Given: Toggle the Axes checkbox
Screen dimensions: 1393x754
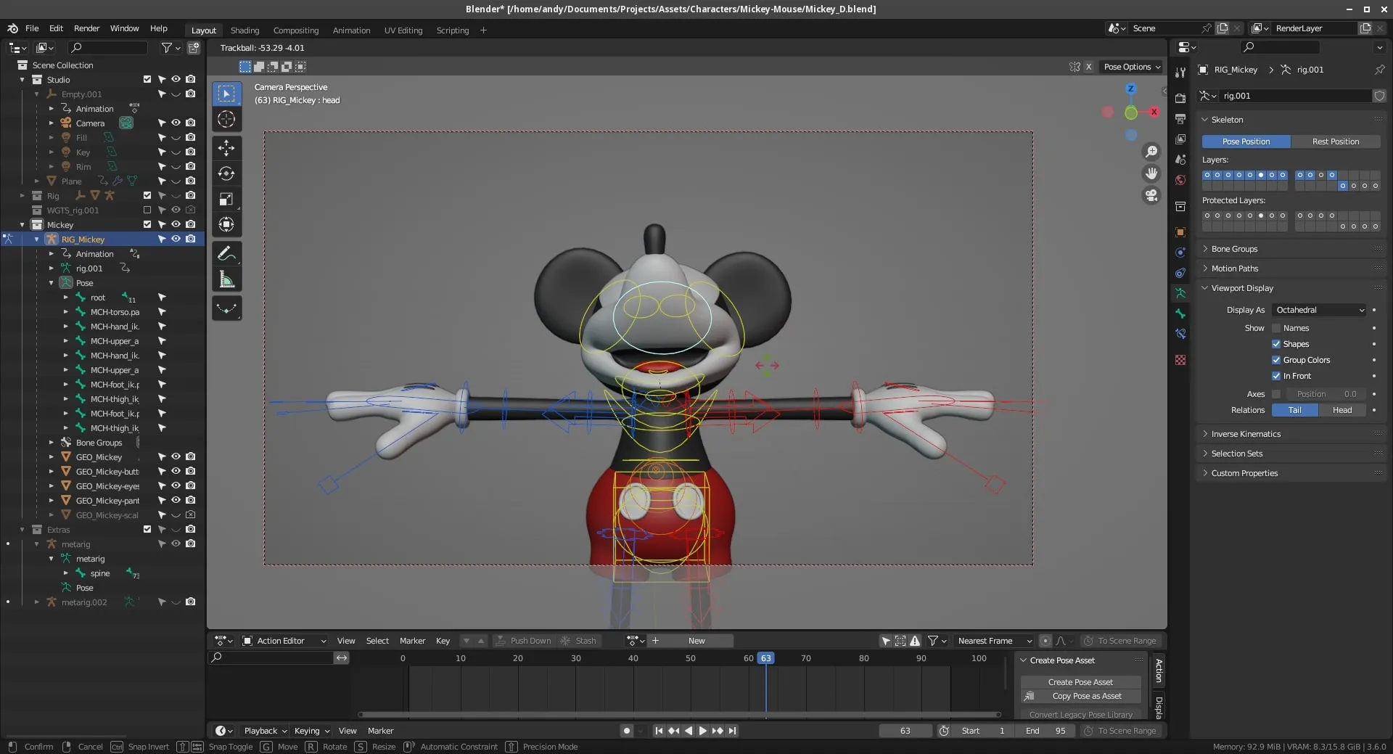Looking at the screenshot, I should point(1276,394).
